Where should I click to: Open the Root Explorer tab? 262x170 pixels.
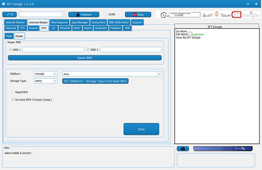[59, 22]
